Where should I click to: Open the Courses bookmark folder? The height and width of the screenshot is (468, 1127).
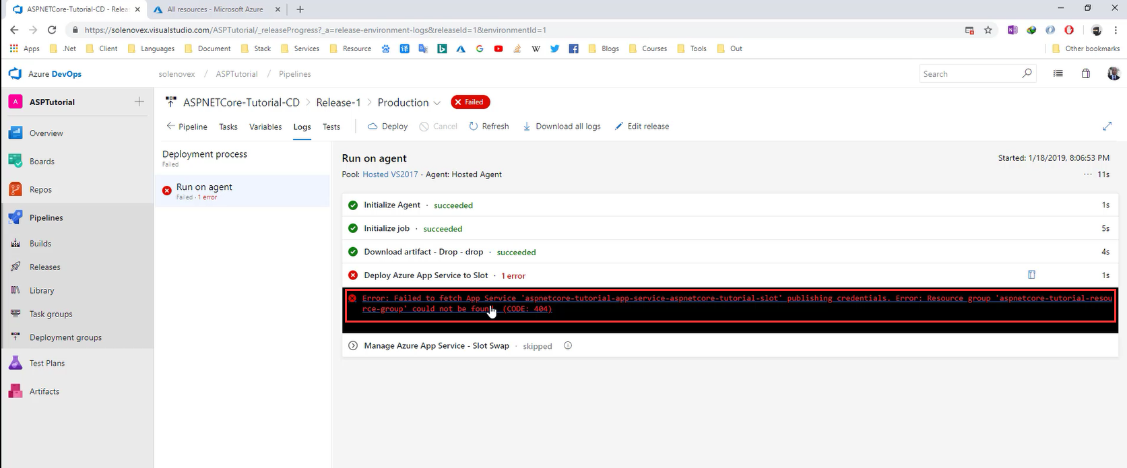[647, 48]
